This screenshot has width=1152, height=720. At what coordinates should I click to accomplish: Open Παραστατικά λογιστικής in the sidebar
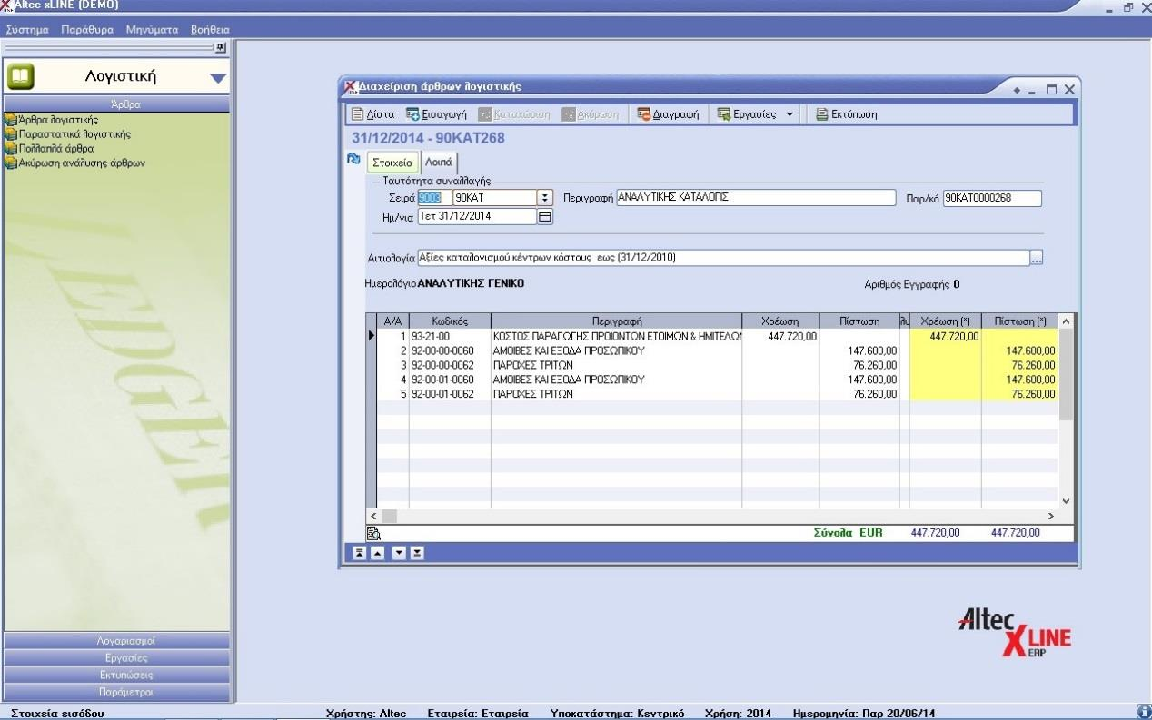tap(67, 133)
